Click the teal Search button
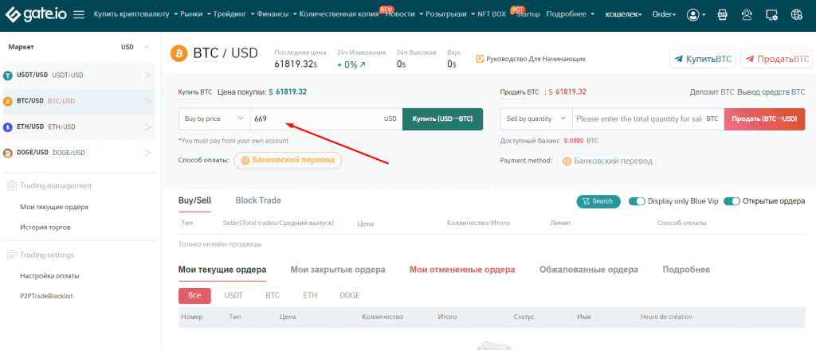 (x=598, y=201)
